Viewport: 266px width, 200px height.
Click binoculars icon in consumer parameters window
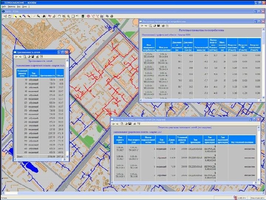[x=163, y=26]
